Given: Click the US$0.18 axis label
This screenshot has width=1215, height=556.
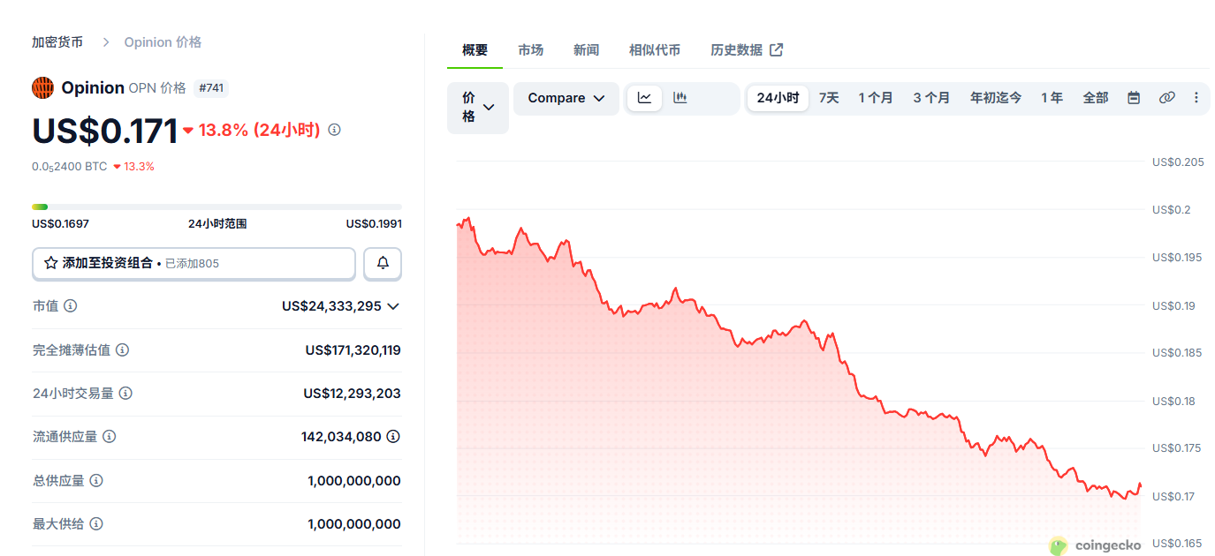Looking at the screenshot, I should [1174, 402].
